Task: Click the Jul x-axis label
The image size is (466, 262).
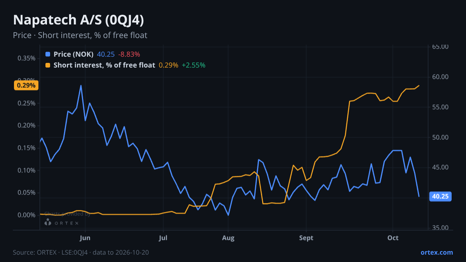Action: [163, 238]
